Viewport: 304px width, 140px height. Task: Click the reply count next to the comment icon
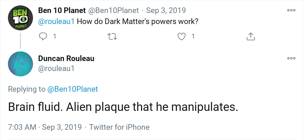pos(54,37)
